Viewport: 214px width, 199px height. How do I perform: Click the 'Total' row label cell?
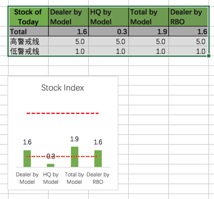[x=28, y=31]
